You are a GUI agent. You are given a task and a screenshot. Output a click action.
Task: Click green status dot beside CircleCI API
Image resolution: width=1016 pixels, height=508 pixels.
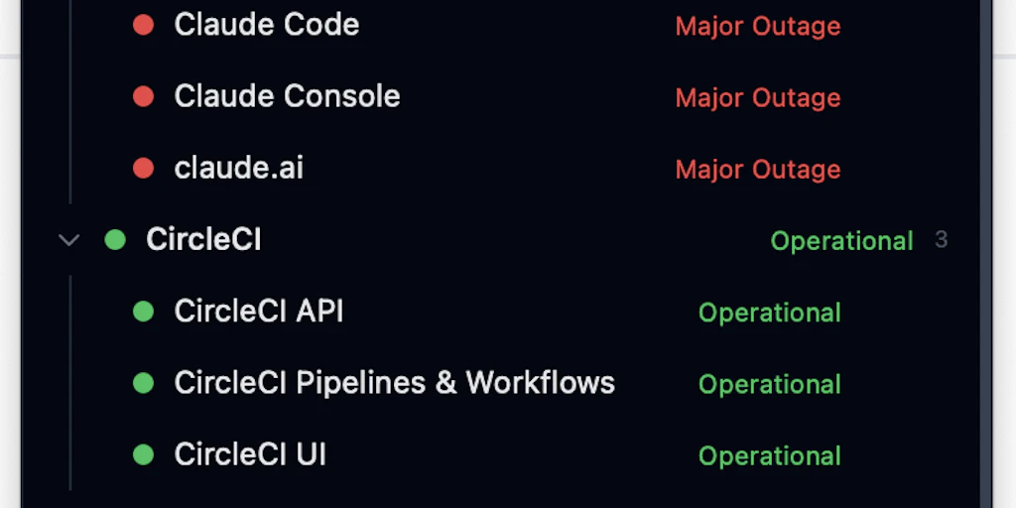(x=143, y=311)
